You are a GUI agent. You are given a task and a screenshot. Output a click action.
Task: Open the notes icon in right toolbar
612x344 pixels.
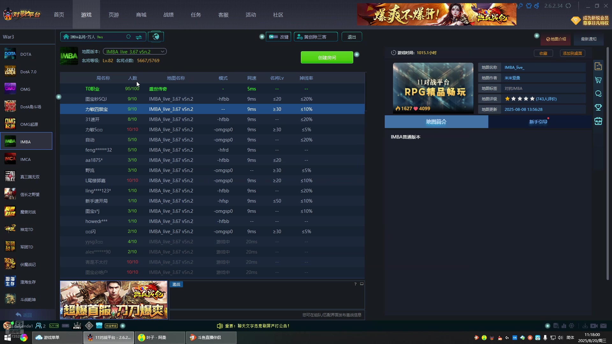[x=598, y=66]
